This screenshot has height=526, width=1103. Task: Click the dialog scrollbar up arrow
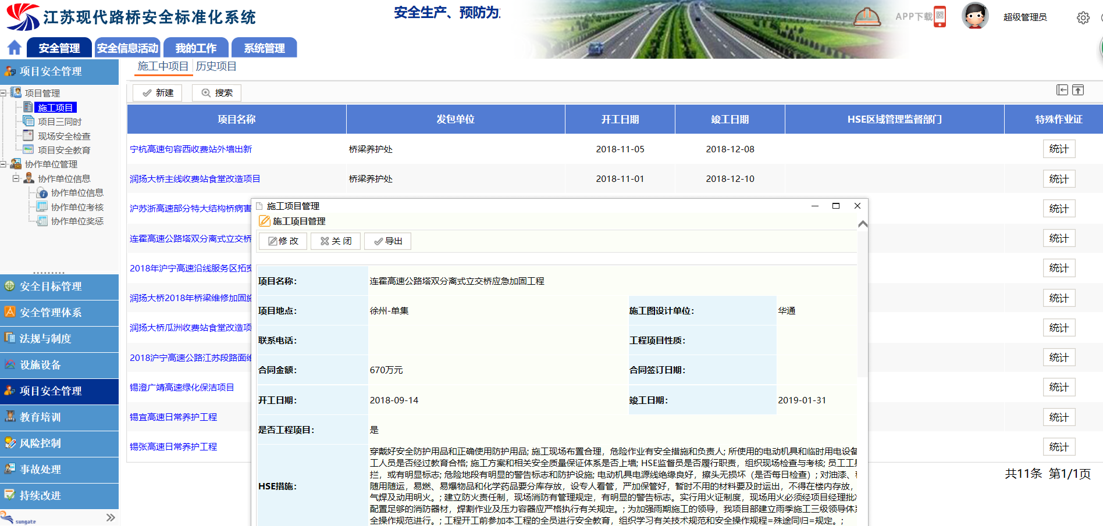click(x=863, y=224)
